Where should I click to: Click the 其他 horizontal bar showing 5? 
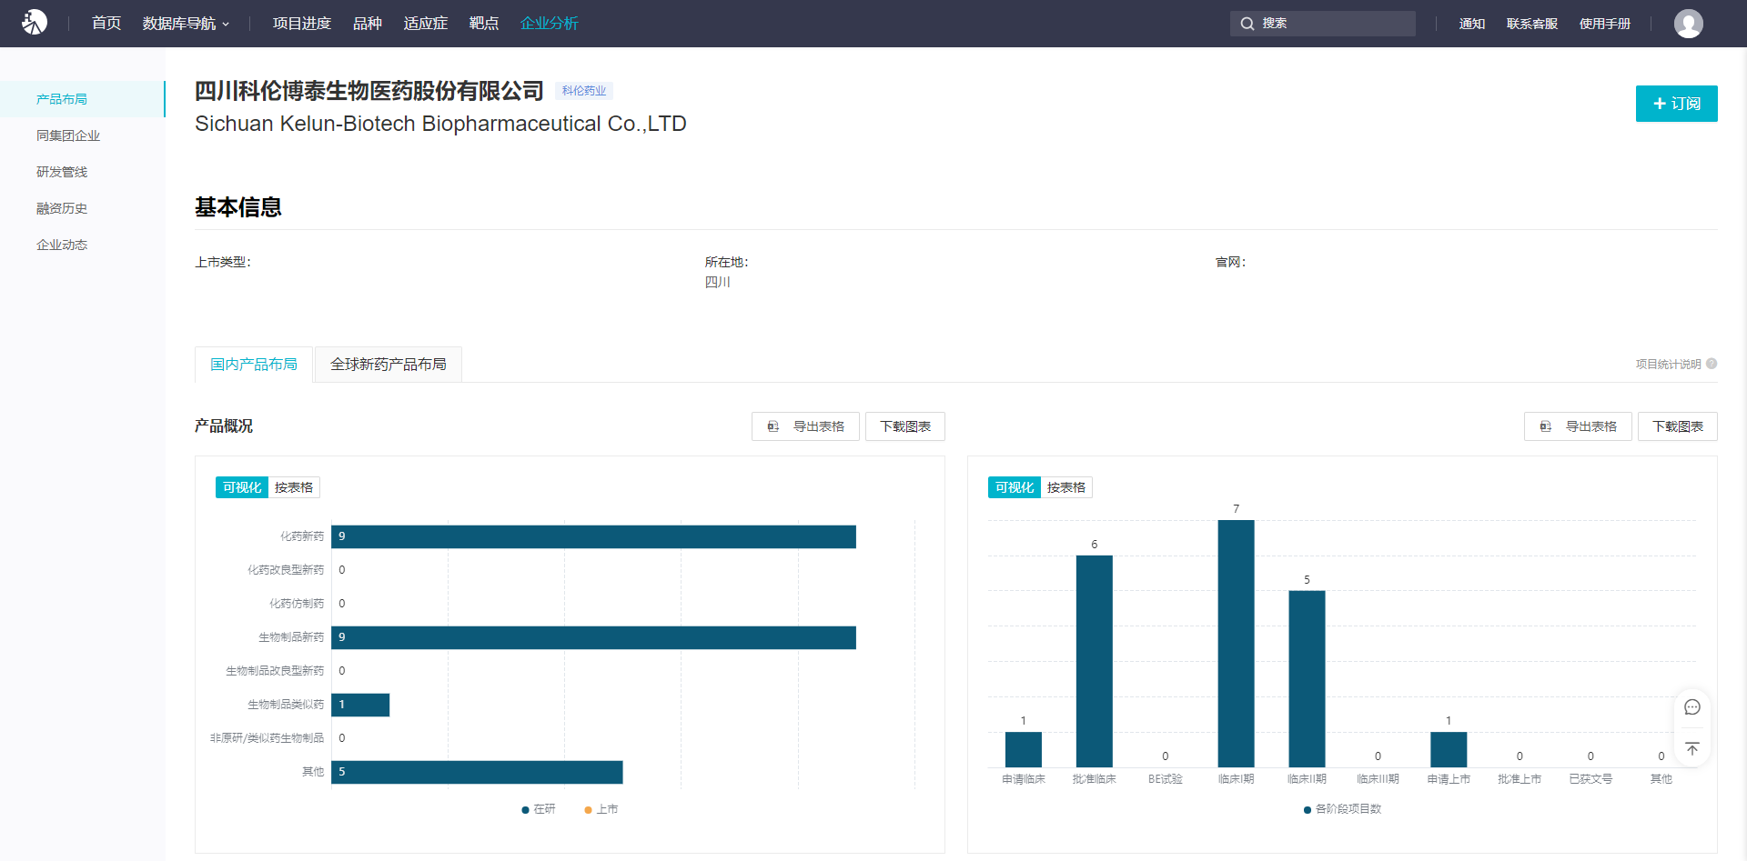477,772
